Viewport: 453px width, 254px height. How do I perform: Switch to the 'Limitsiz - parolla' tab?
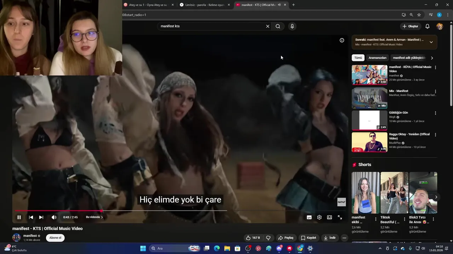(x=205, y=5)
